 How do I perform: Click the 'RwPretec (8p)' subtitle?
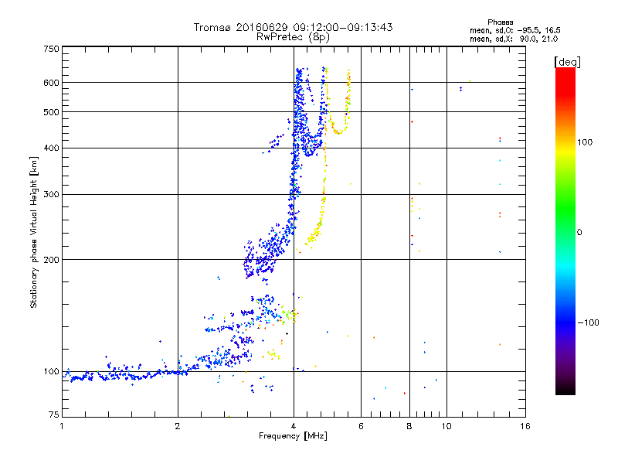pos(293,37)
